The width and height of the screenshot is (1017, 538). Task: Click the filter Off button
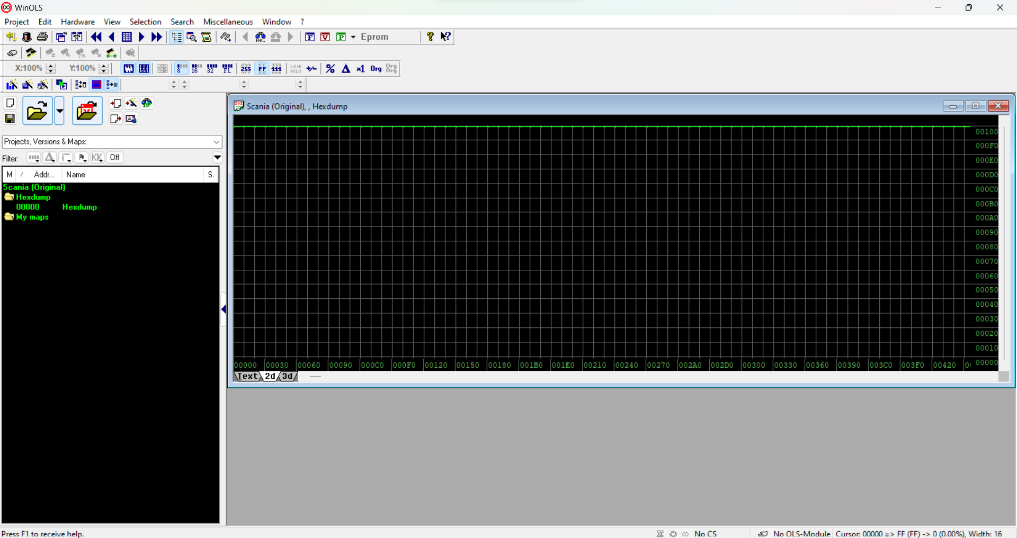114,158
